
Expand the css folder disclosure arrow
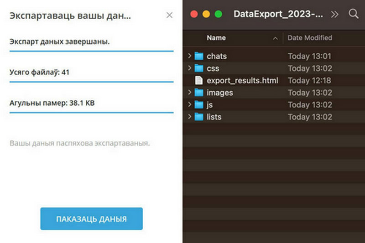click(190, 68)
